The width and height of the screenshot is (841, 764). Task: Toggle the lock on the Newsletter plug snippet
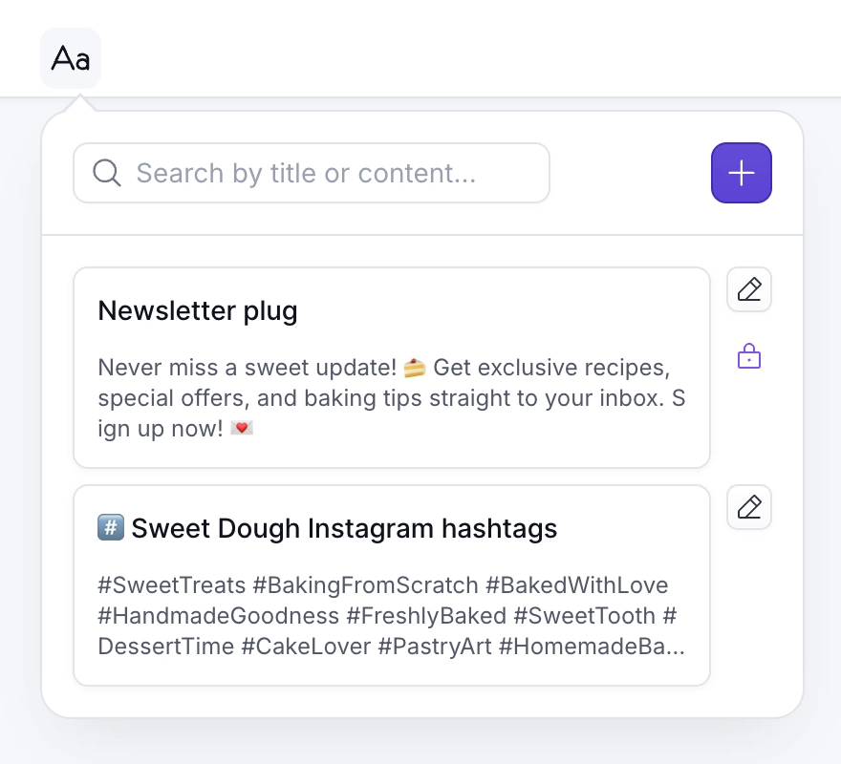(x=749, y=355)
